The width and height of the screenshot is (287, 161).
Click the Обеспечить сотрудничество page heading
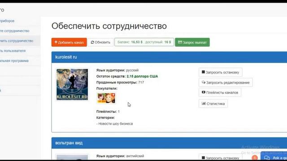[x=109, y=26]
